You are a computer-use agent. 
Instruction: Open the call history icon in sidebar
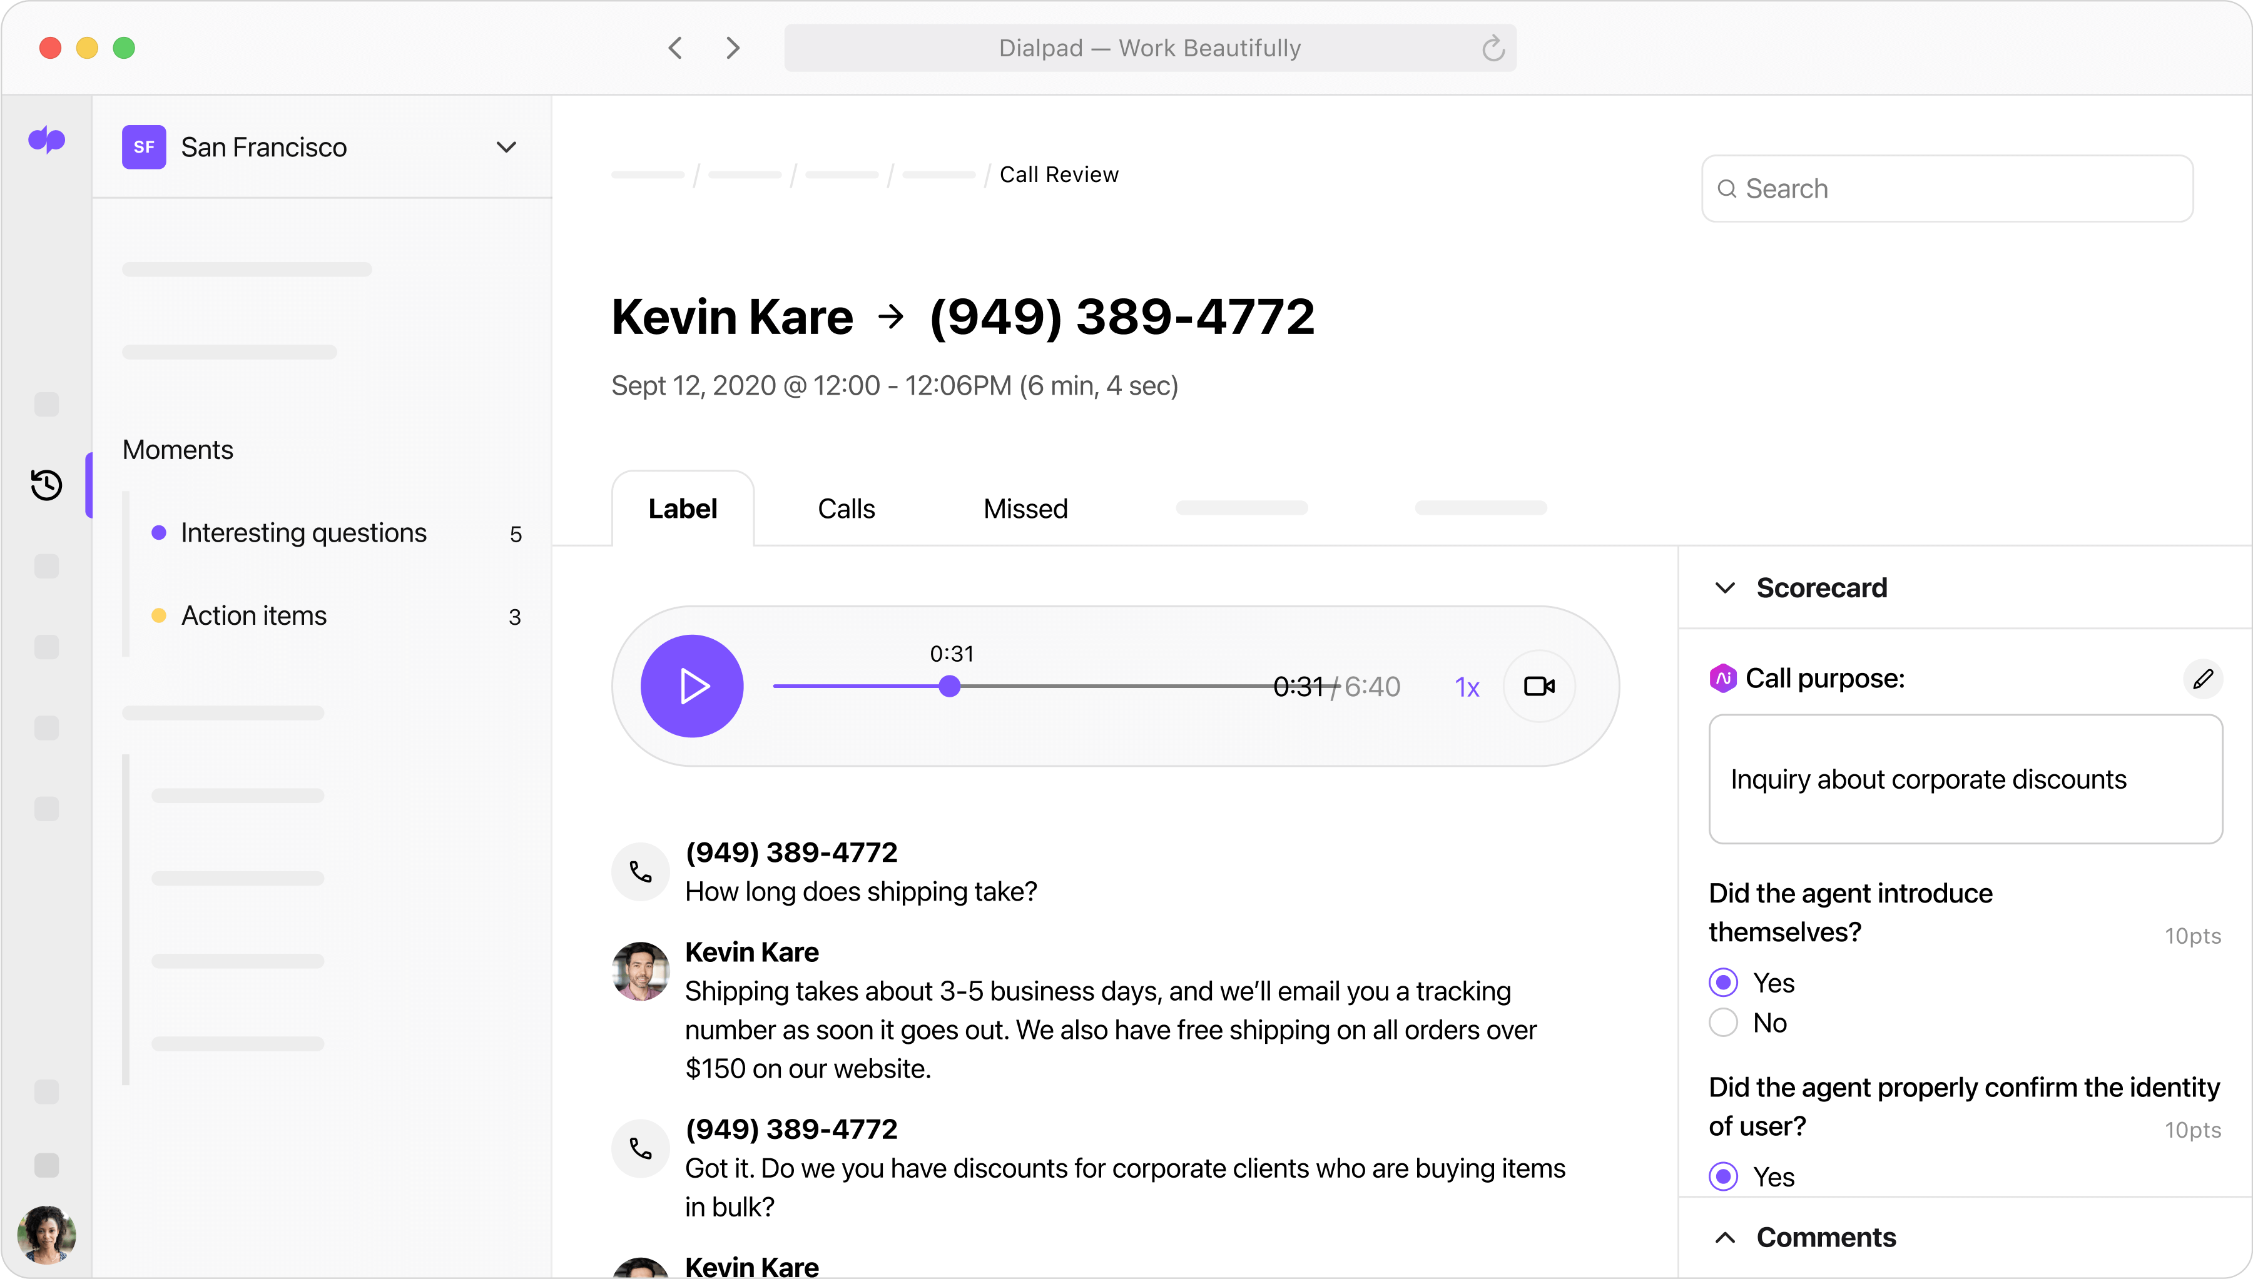click(x=46, y=484)
